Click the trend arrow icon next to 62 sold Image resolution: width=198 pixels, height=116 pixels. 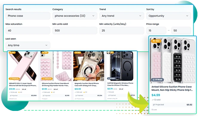108,92
